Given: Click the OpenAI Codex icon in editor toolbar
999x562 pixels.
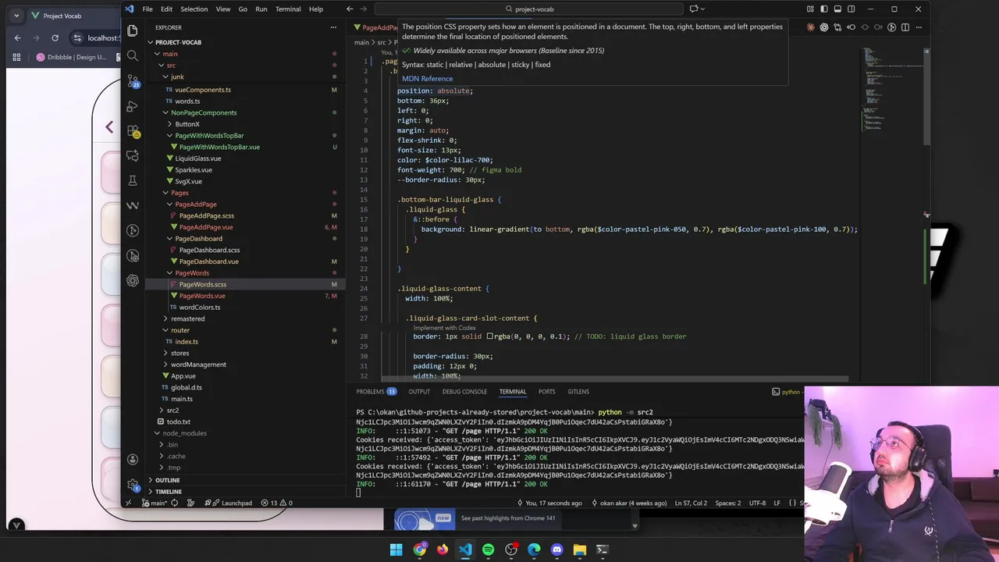Looking at the screenshot, I should click(x=824, y=27).
